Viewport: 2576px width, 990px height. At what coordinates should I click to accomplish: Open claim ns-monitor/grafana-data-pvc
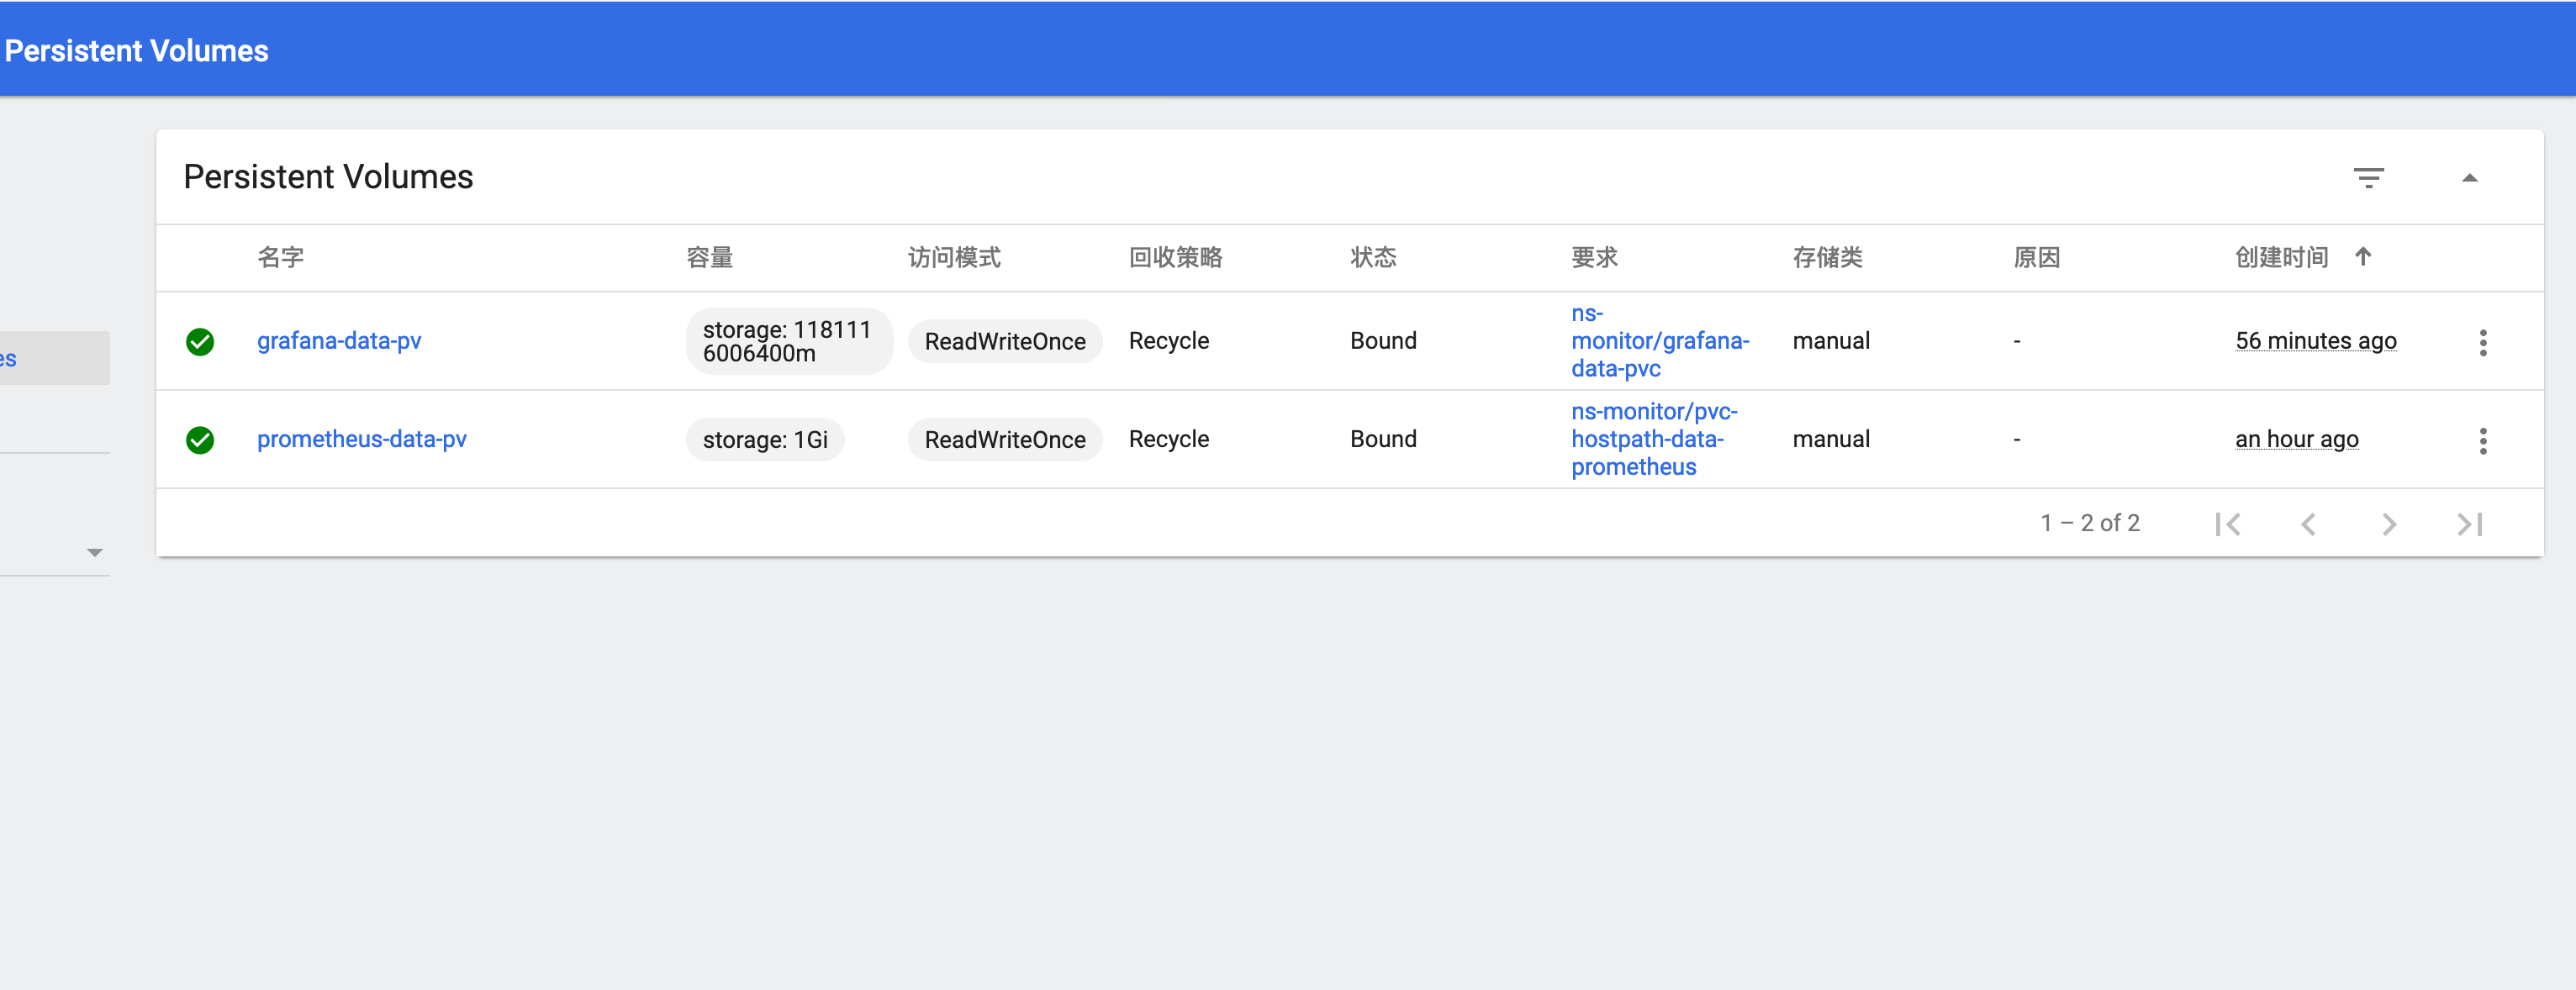1659,341
